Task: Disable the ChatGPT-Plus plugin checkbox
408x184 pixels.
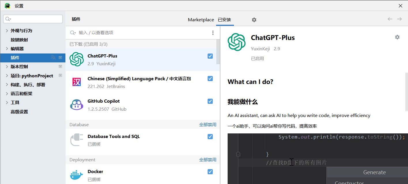Action: tap(210, 56)
